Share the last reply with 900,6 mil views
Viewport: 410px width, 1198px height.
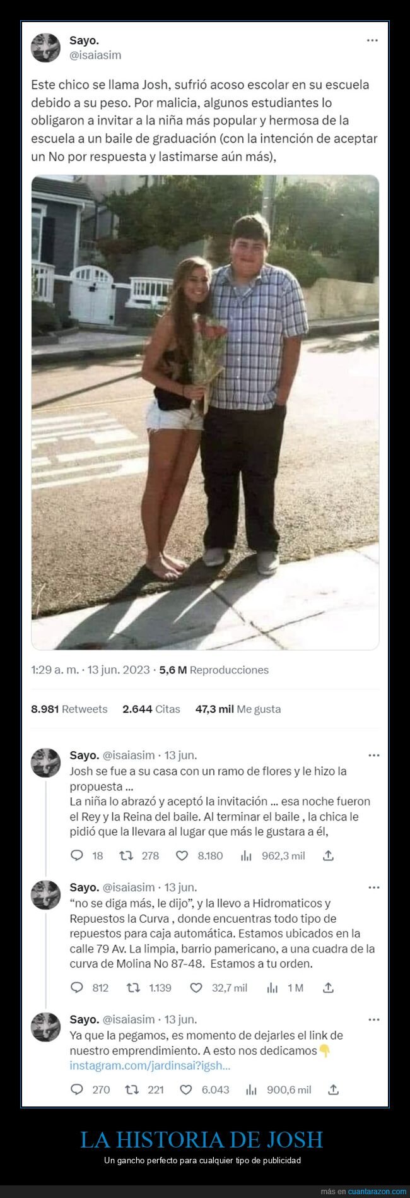[x=334, y=1089]
